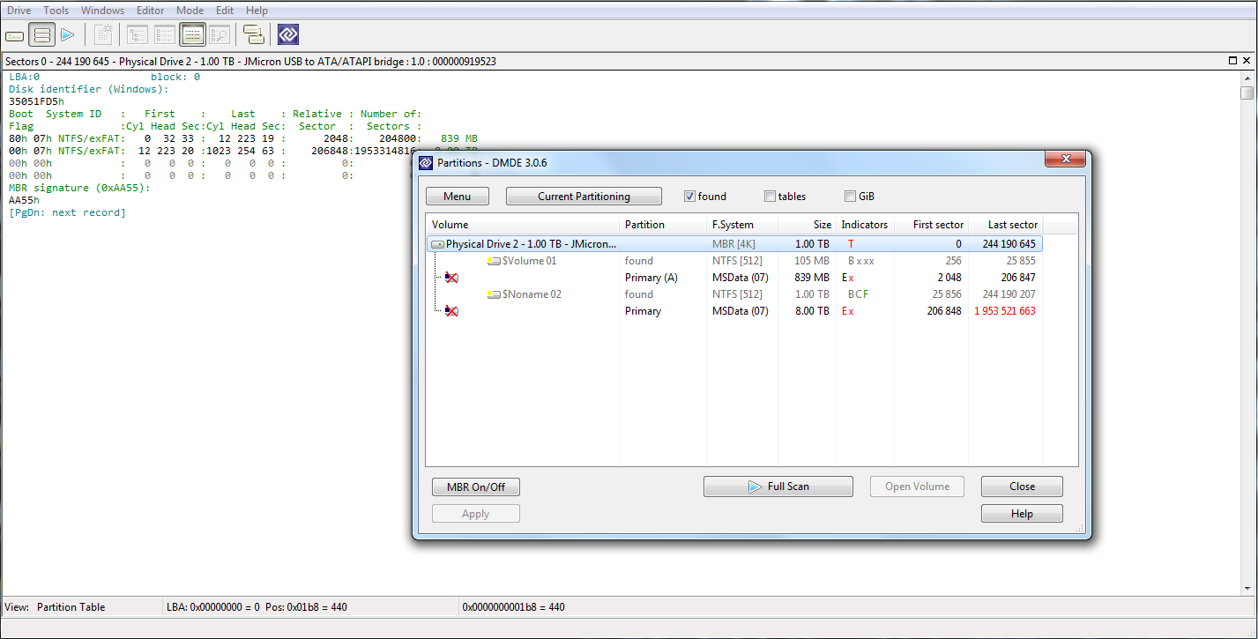
Task: Click the highlighted partition table mode icon
Action: [x=193, y=35]
